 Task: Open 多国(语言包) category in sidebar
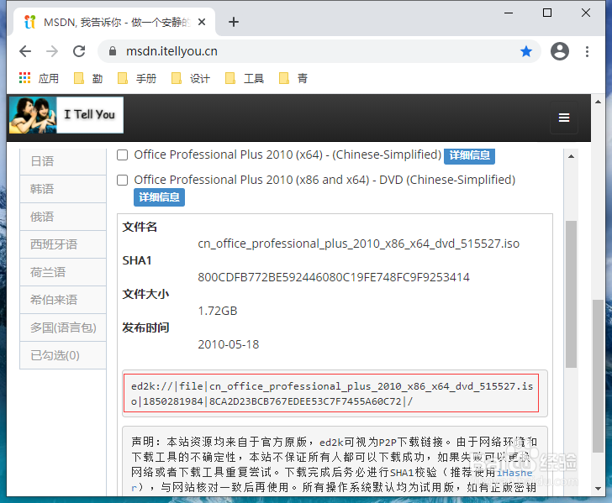coord(63,327)
